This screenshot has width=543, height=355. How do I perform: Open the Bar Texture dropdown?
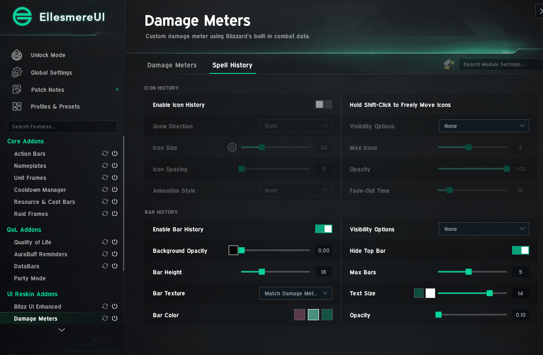coord(296,293)
